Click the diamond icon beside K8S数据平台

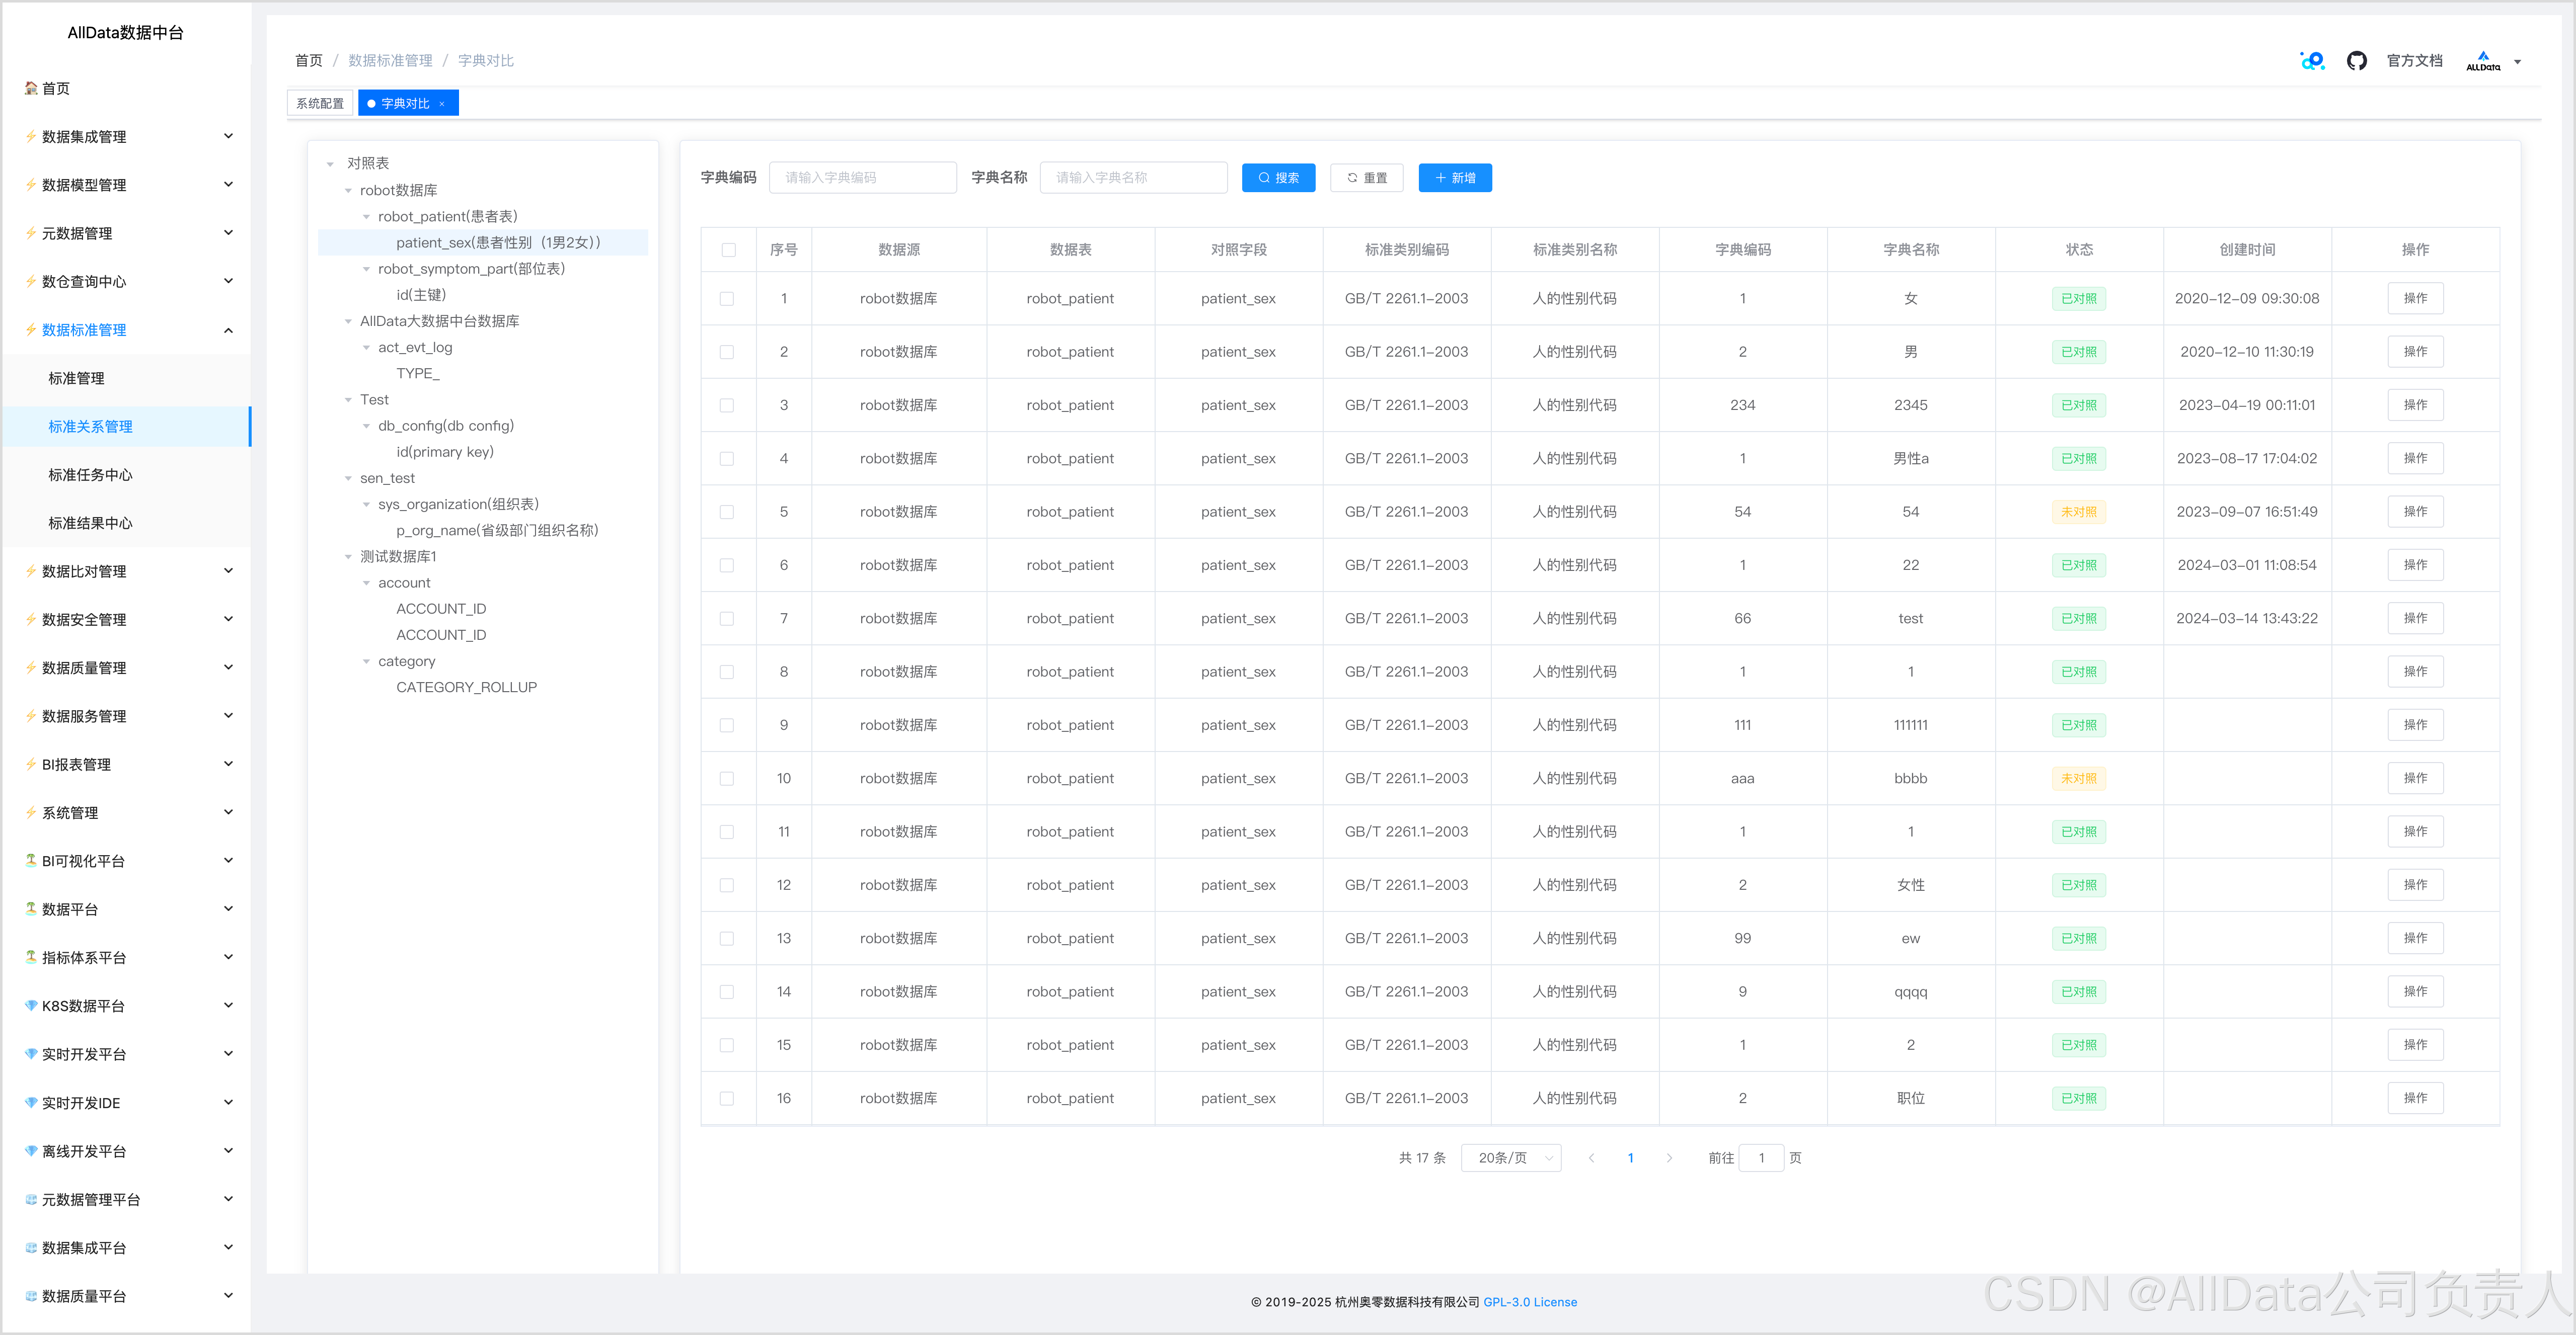(31, 1006)
